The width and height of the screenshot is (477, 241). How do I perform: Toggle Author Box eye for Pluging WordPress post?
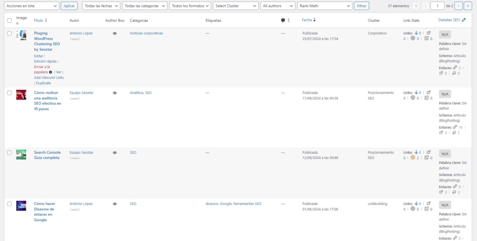(115, 33)
